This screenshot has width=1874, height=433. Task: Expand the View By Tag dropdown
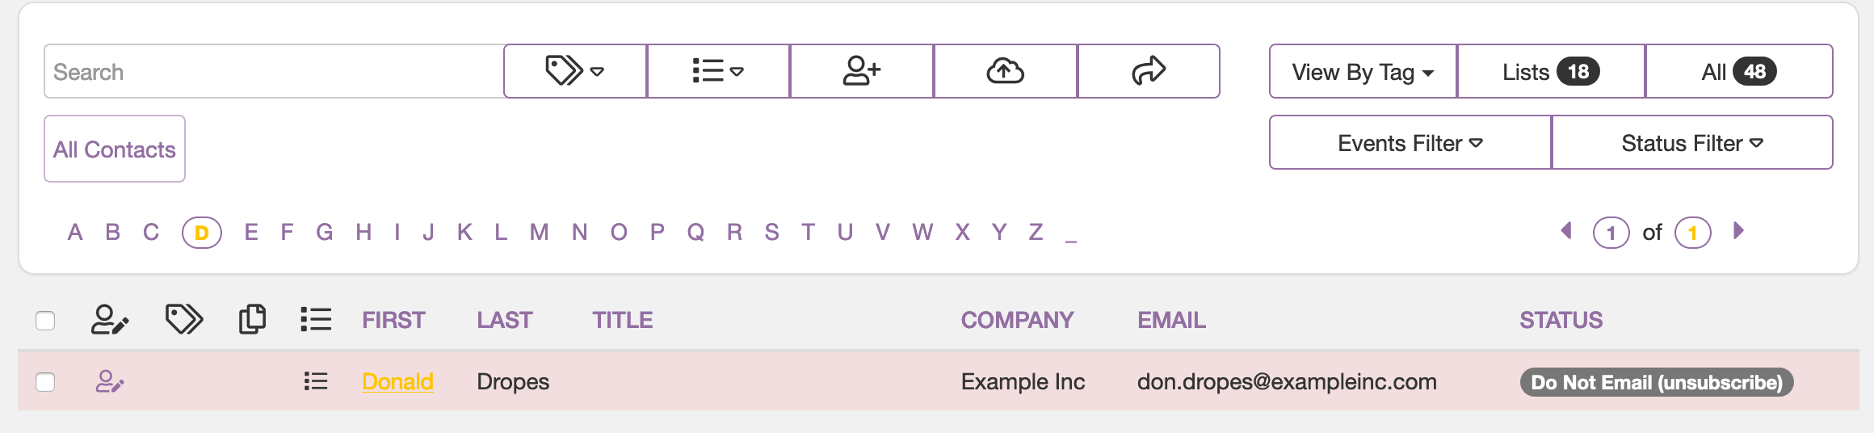(x=1363, y=71)
